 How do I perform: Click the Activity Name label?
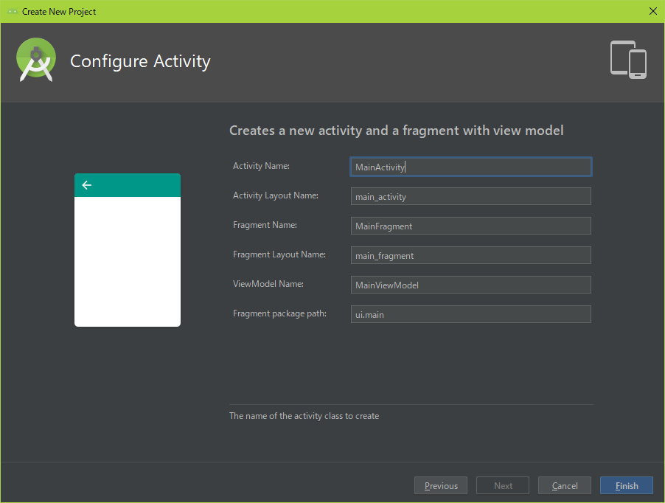261,166
